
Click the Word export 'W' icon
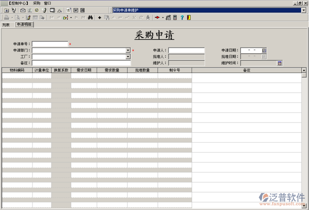76,10
